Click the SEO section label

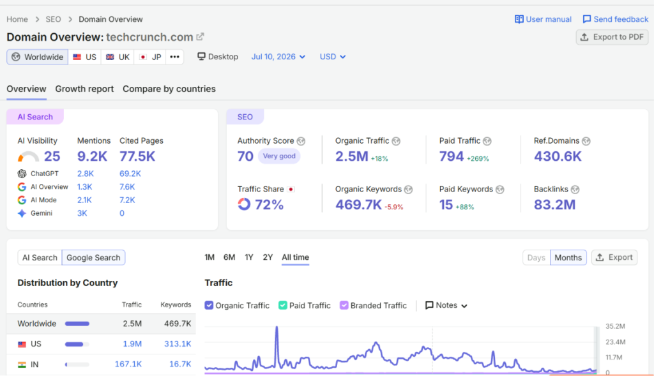coord(245,117)
